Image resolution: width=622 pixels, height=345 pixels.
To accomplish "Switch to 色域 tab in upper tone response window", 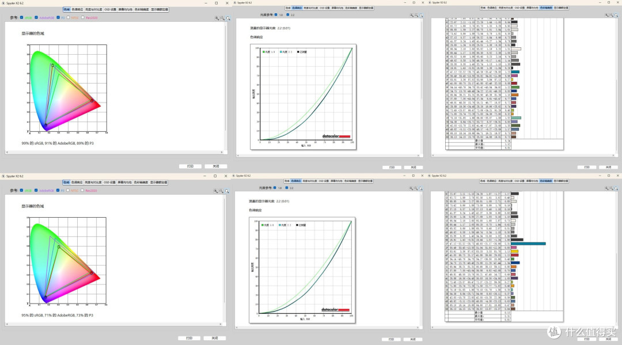I will tap(287, 8).
